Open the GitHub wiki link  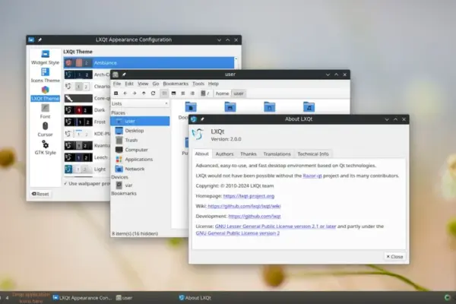pyautogui.click(x=244, y=206)
